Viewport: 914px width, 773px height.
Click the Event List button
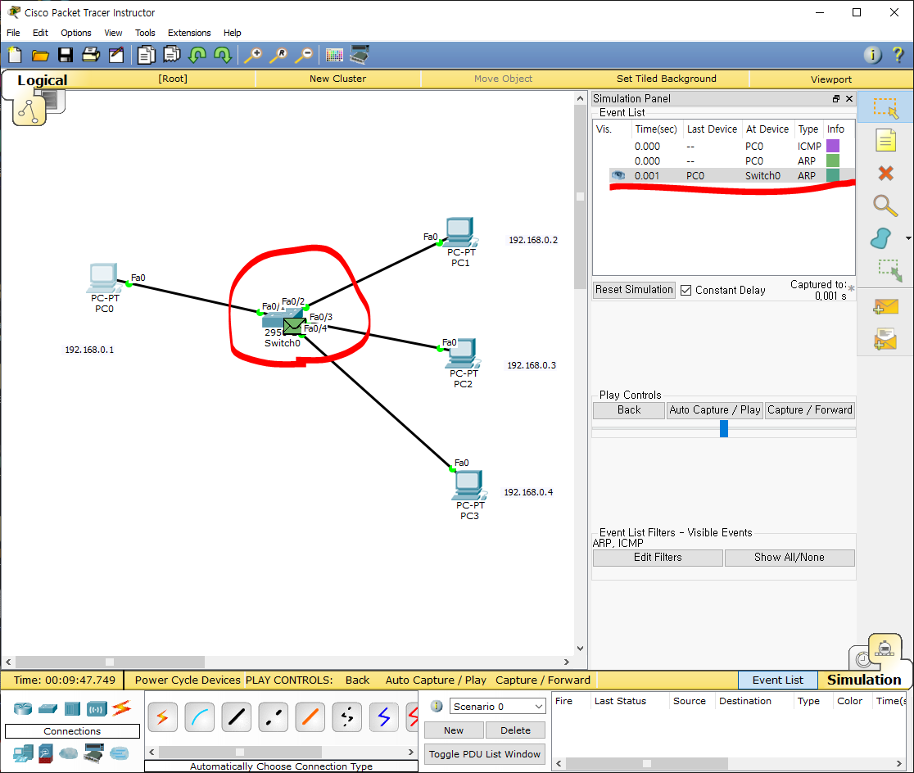[x=777, y=680]
